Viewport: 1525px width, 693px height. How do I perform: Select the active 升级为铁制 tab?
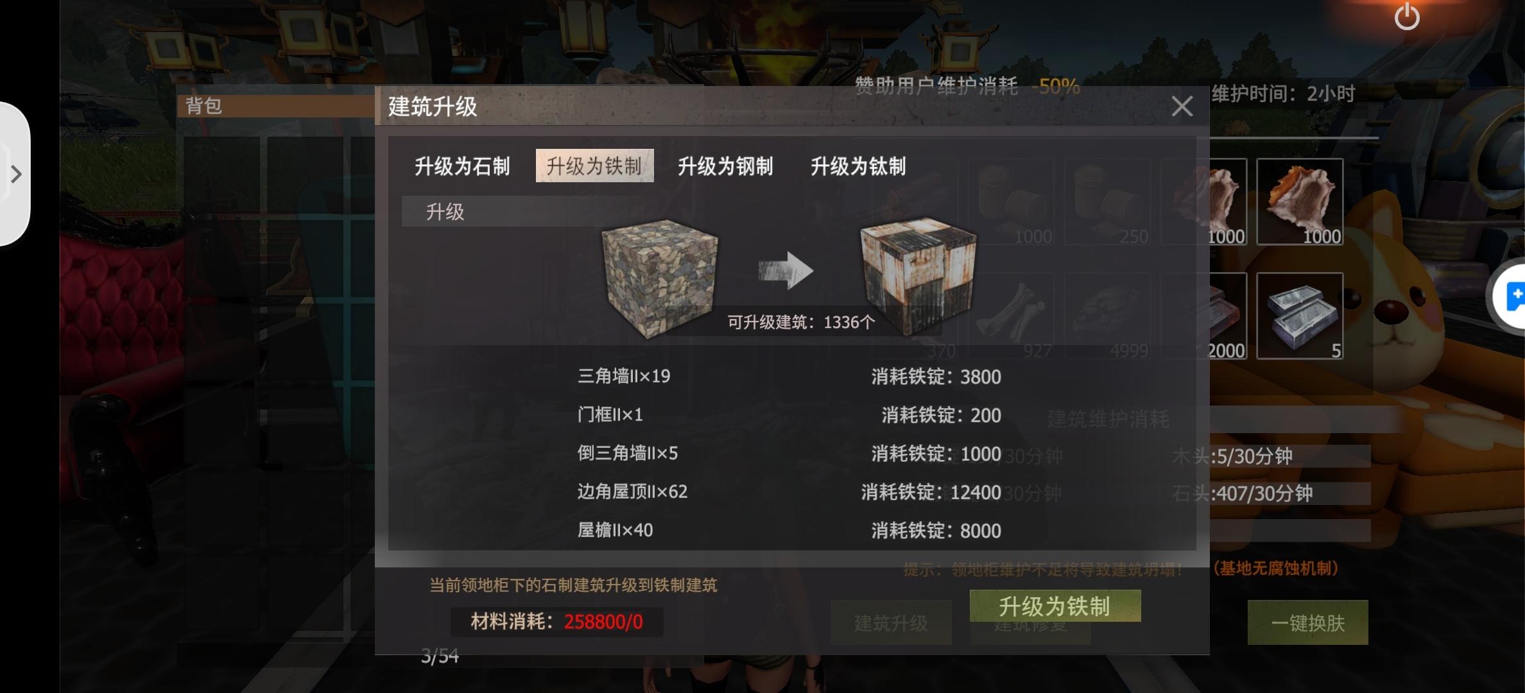(594, 166)
